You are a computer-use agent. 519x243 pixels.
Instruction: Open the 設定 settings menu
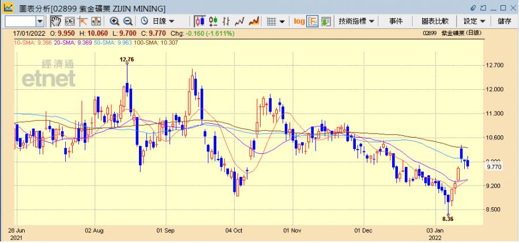(475, 21)
